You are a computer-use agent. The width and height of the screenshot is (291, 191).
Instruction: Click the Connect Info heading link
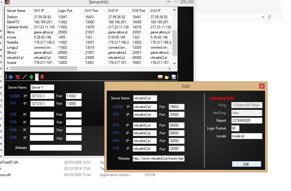[x=222, y=98]
